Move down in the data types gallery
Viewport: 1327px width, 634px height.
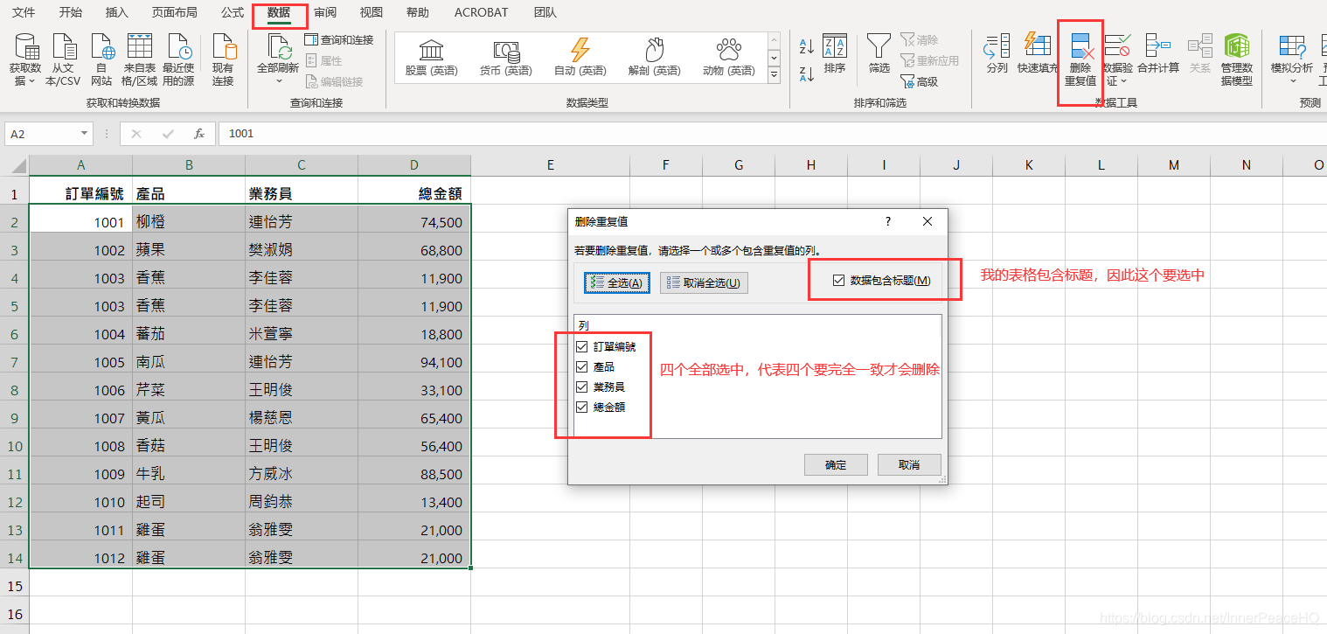[x=774, y=58]
